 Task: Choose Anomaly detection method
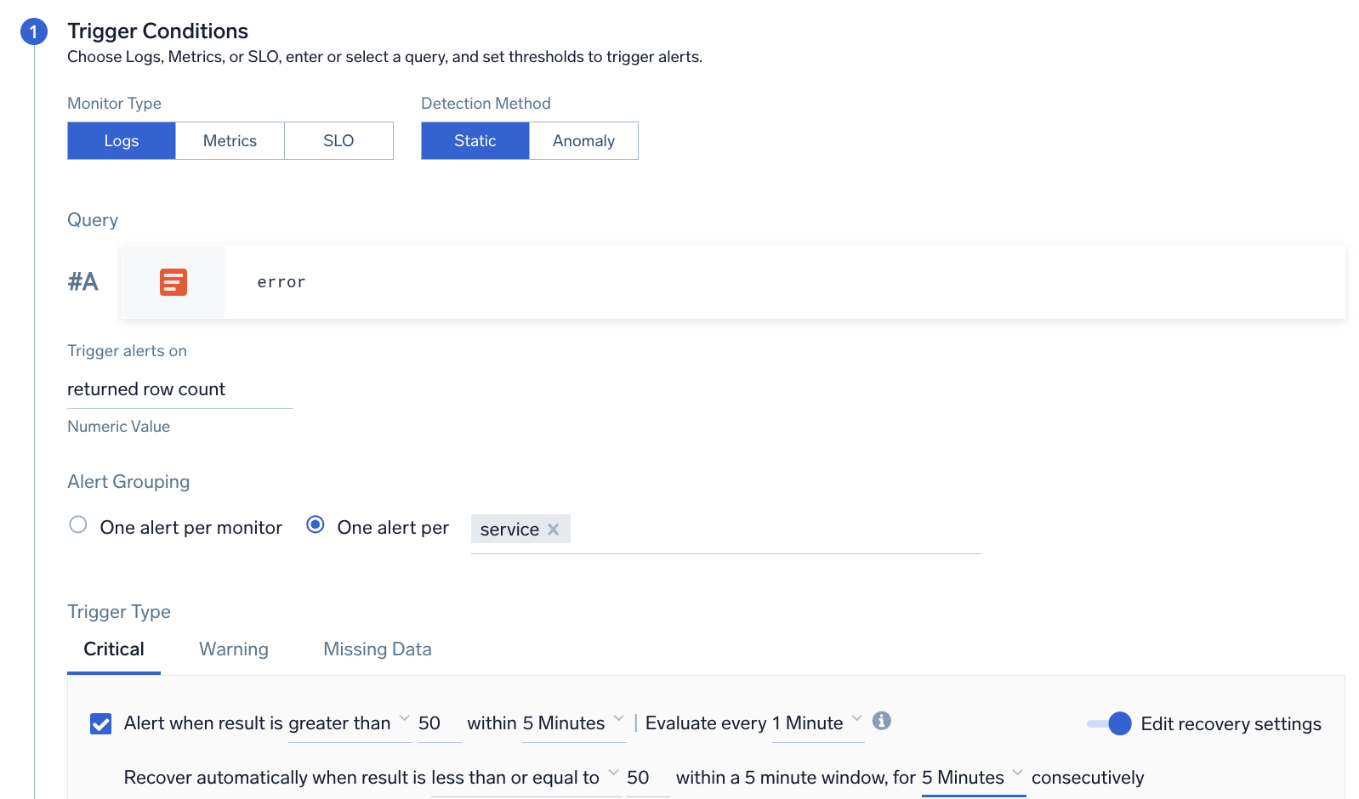click(x=583, y=141)
